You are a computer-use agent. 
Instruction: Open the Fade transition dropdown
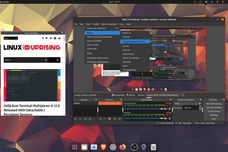tap(185, 104)
